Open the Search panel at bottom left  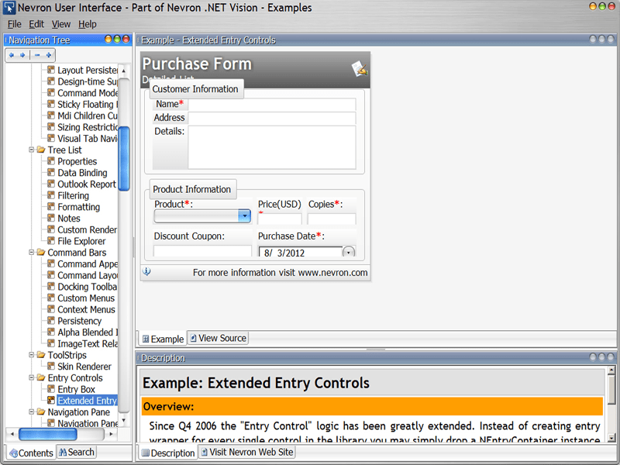(x=76, y=452)
